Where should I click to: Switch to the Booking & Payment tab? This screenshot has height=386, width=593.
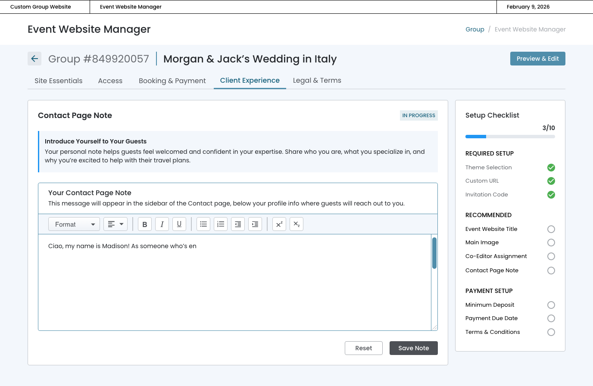click(172, 81)
